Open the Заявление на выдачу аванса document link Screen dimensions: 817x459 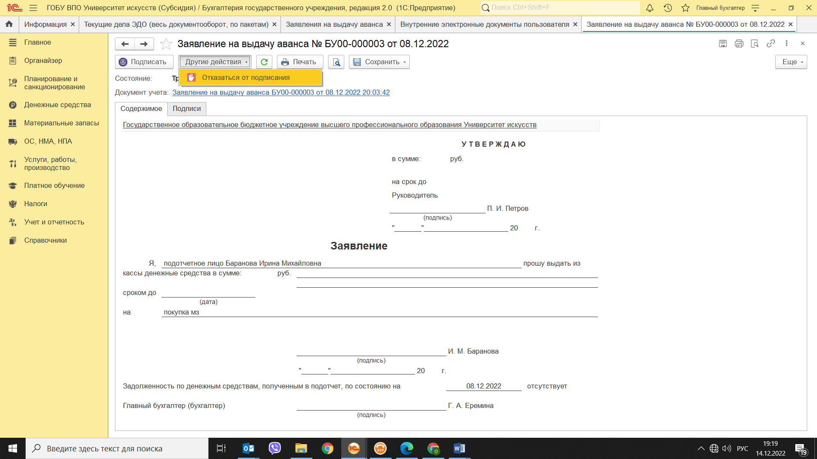281,92
